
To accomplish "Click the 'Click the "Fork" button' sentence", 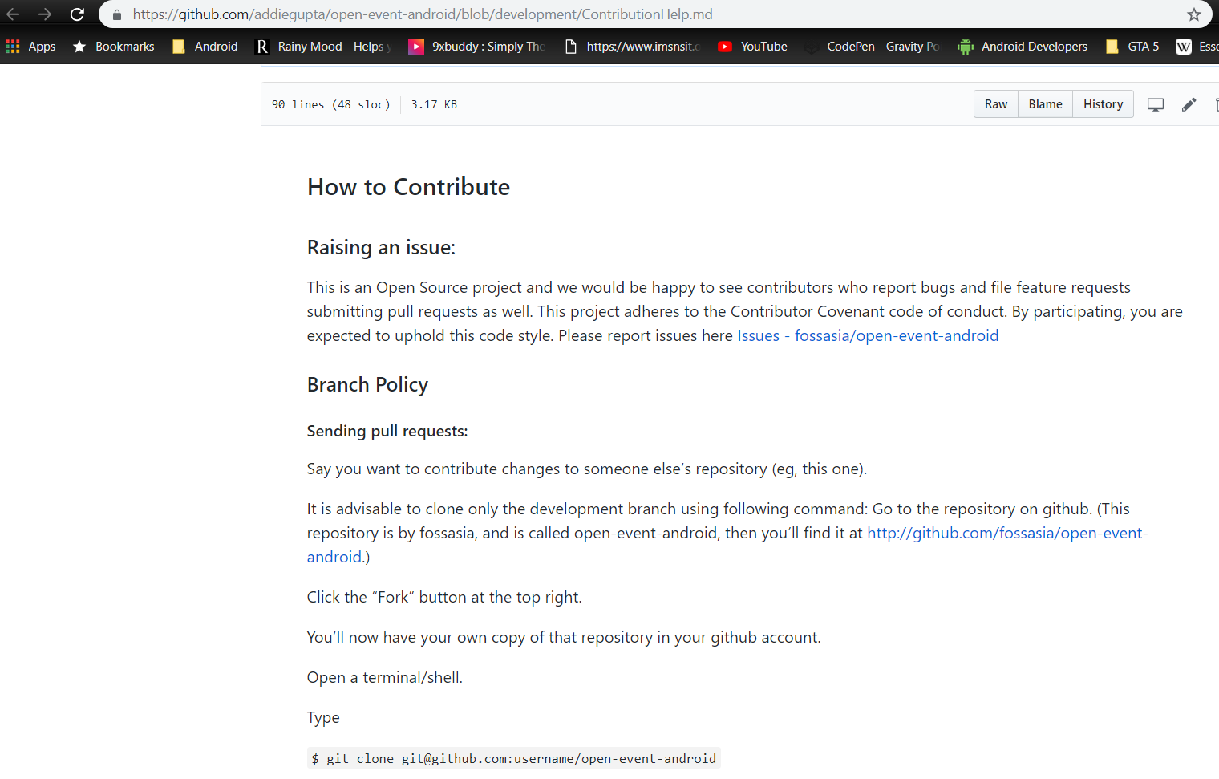I will (444, 597).
